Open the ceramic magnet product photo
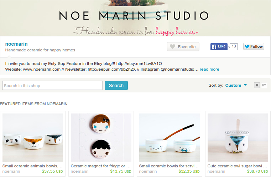This screenshot has height=177, width=271. click(101, 137)
